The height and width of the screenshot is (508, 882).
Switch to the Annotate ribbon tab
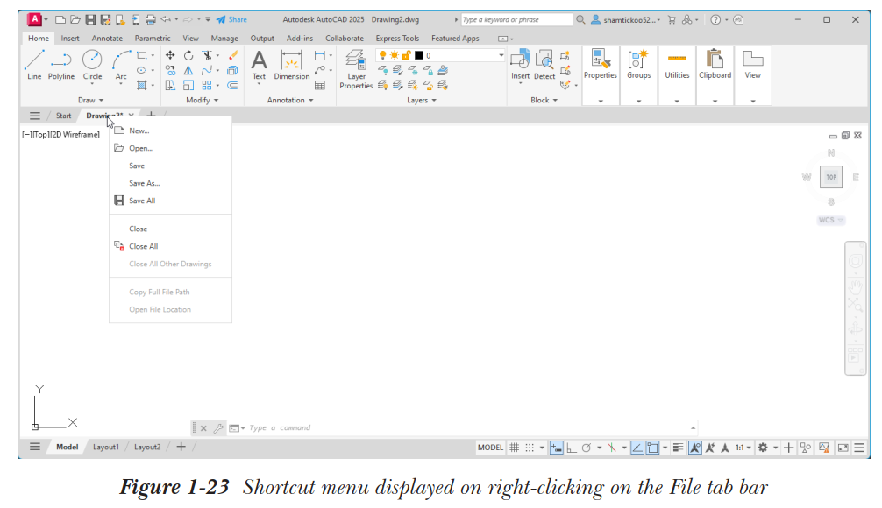[x=107, y=39]
